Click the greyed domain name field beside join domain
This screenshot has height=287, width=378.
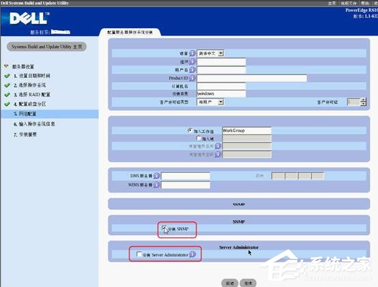247,138
